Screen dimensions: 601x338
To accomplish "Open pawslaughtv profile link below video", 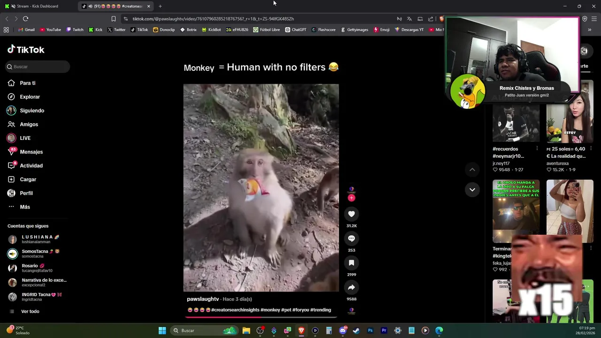I will click(x=203, y=299).
